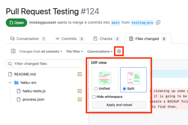Switch to the Commits tab

[70, 39]
